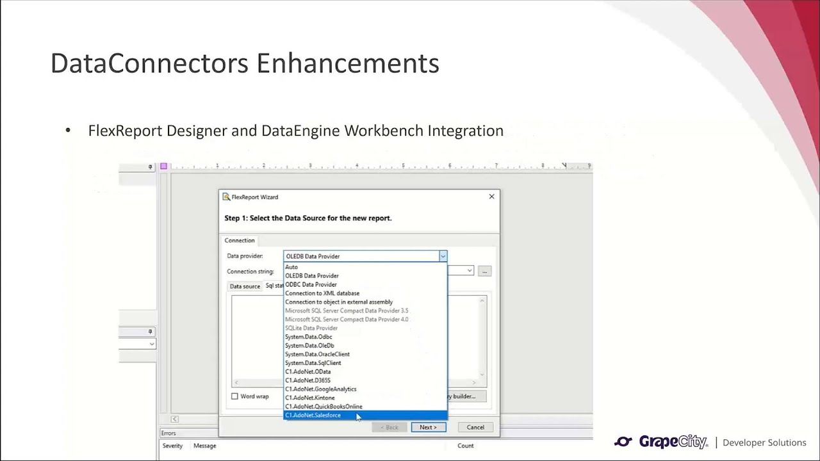This screenshot has height=461, width=820.
Task: Click the GrapeCity logo
Action: click(x=660, y=442)
